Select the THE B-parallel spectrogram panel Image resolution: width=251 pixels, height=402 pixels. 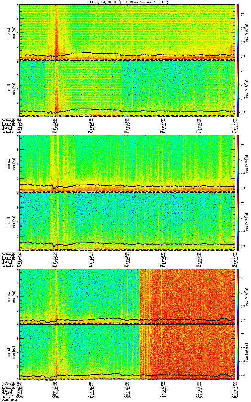click(x=127, y=353)
